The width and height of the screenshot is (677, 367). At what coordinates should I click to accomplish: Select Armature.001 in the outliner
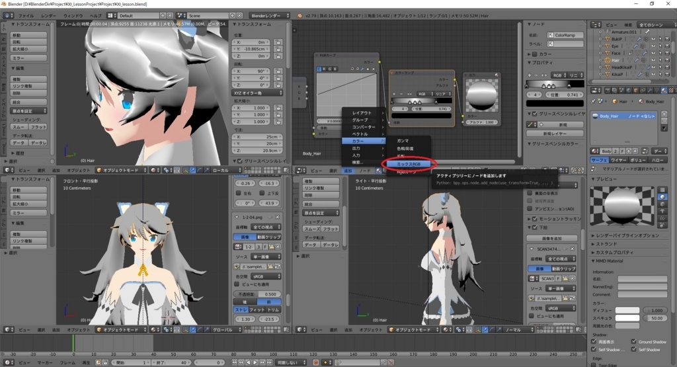(624, 32)
